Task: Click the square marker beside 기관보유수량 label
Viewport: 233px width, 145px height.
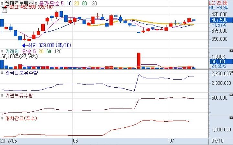Action: [2, 95]
